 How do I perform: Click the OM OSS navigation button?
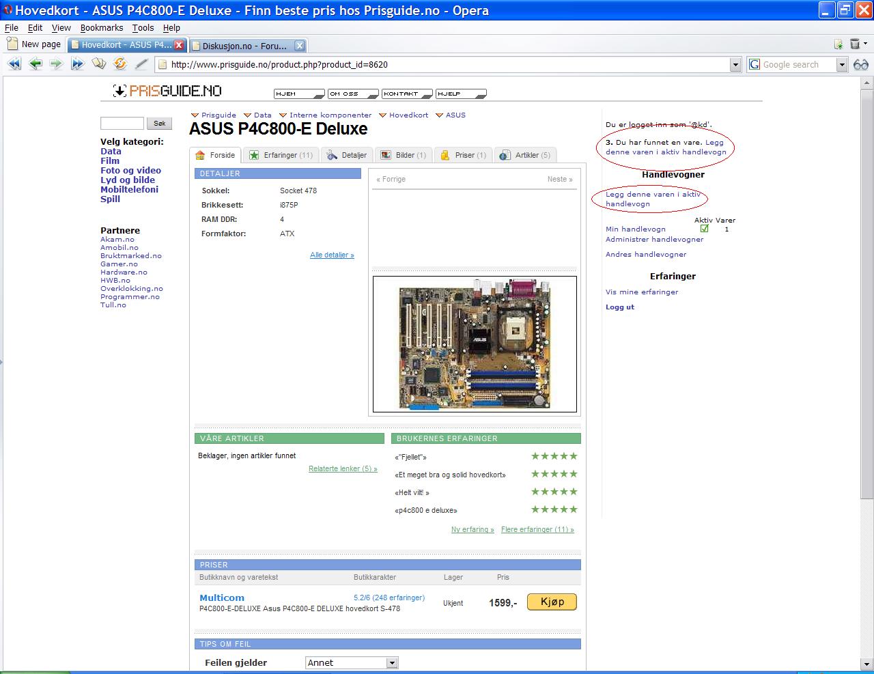353,94
